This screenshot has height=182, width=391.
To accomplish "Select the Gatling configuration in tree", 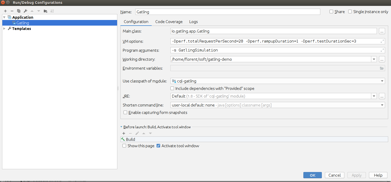I will pyautogui.click(x=60, y=23).
